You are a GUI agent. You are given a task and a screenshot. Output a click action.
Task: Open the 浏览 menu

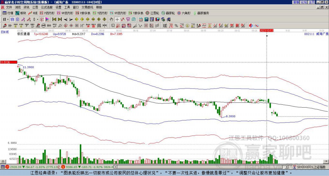point(18,7)
